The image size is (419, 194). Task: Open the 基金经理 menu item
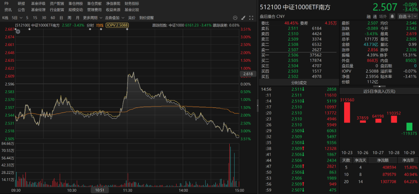pos(38,10)
